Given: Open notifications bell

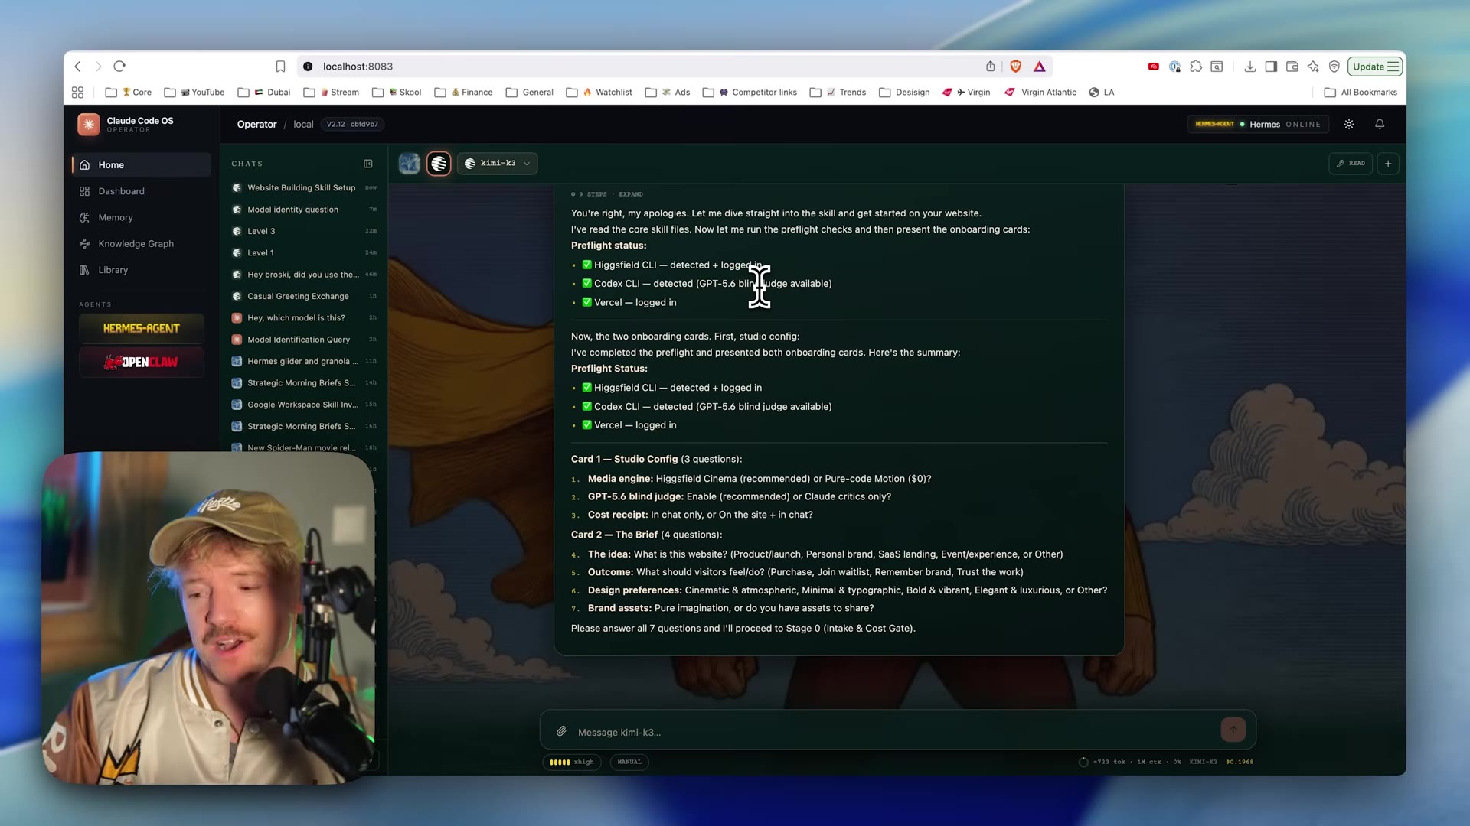Looking at the screenshot, I should [1380, 124].
